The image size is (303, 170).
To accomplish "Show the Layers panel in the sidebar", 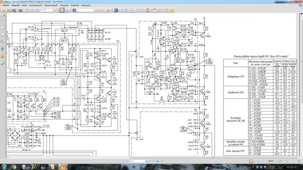I will click(x=3, y=34).
